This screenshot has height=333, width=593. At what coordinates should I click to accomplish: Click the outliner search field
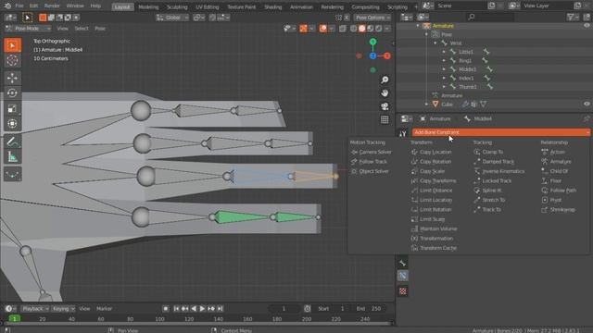(490, 17)
